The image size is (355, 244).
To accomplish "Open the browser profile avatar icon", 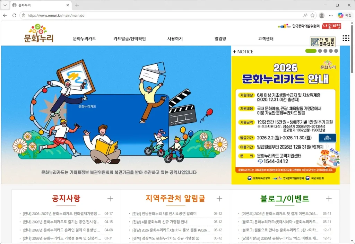I will 321,15.
